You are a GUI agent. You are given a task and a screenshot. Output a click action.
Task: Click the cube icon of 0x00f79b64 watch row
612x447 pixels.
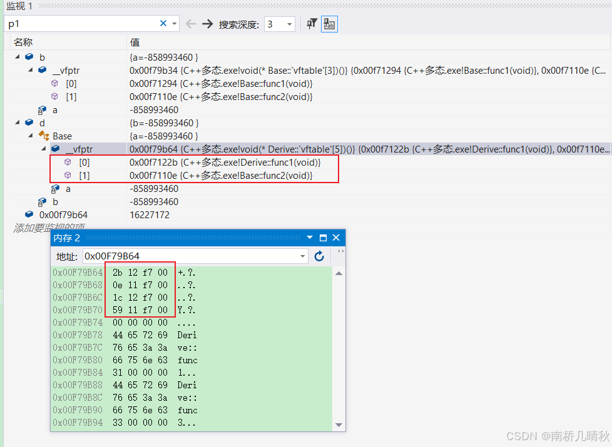[29, 214]
